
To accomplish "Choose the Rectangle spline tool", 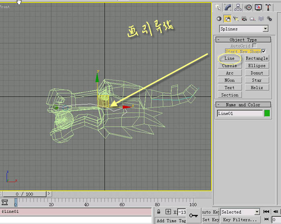I will (257, 58).
